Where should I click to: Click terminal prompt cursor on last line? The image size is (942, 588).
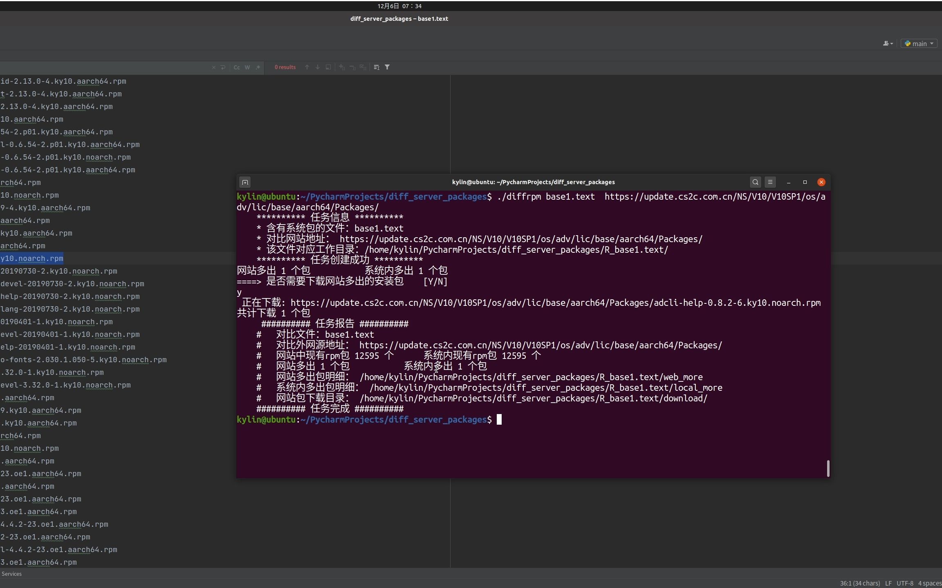499,420
